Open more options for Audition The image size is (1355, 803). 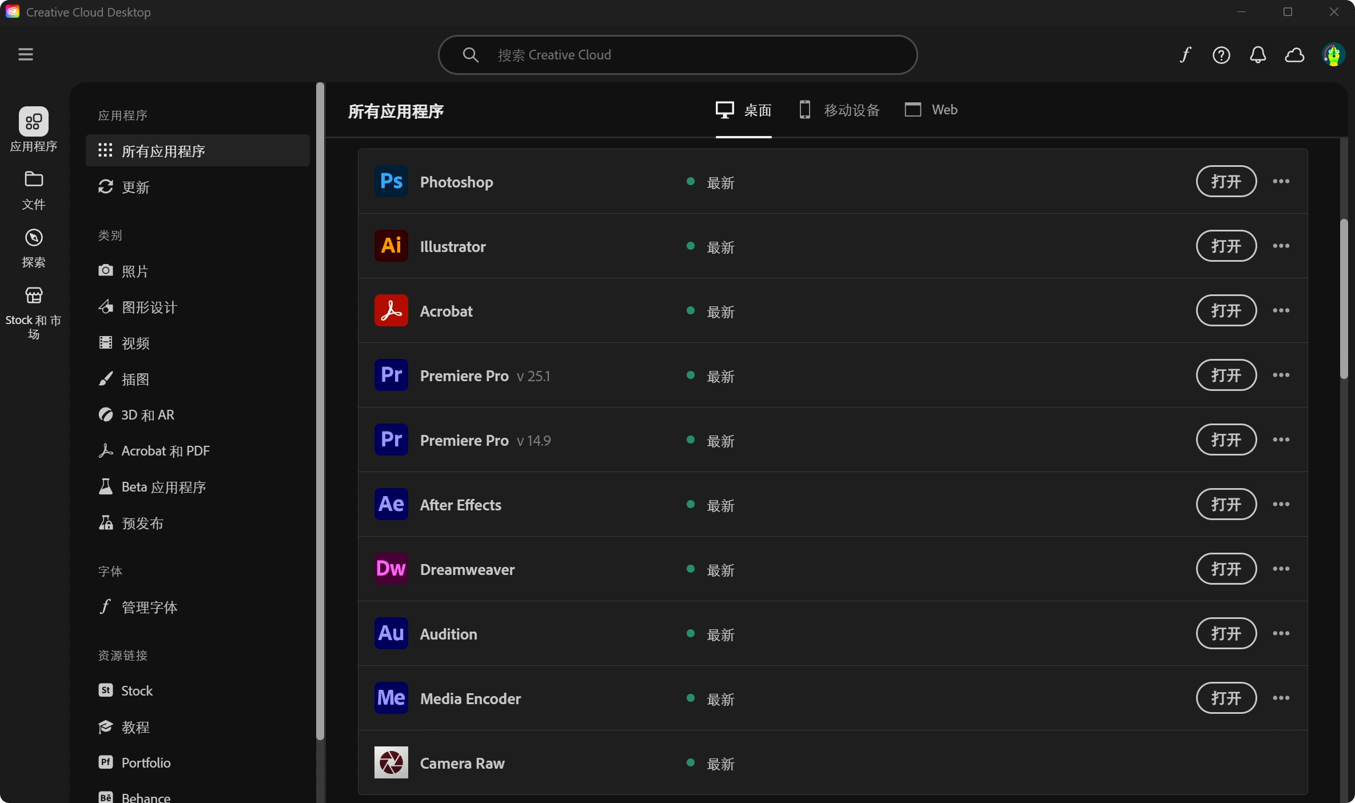tap(1281, 633)
